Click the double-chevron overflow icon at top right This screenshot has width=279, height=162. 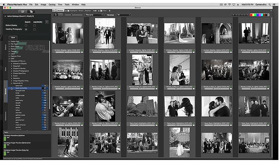(271, 11)
